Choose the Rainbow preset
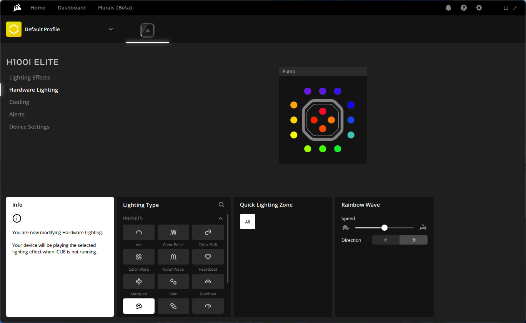The image size is (526, 323). click(x=208, y=281)
